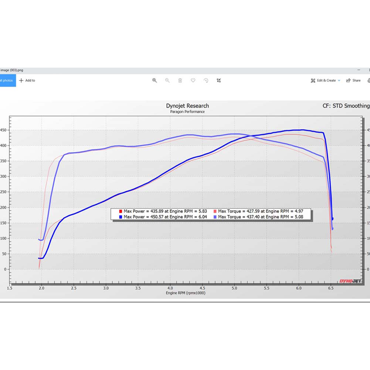This screenshot has width=370, height=370.
Task: Delete the dyno chart image
Action: (x=180, y=80)
